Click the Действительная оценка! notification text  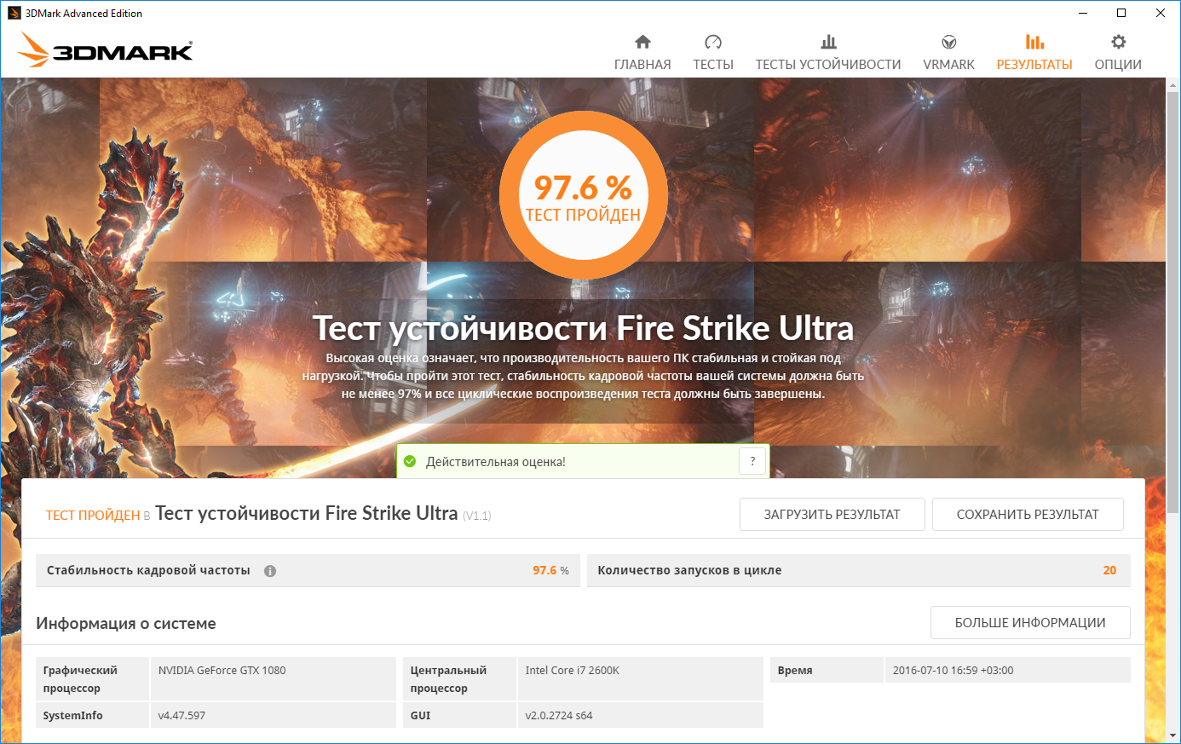click(496, 462)
